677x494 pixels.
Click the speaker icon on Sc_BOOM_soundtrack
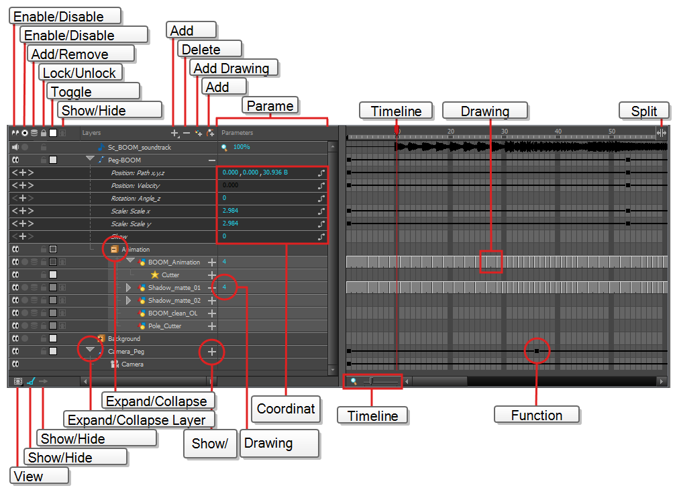click(15, 147)
